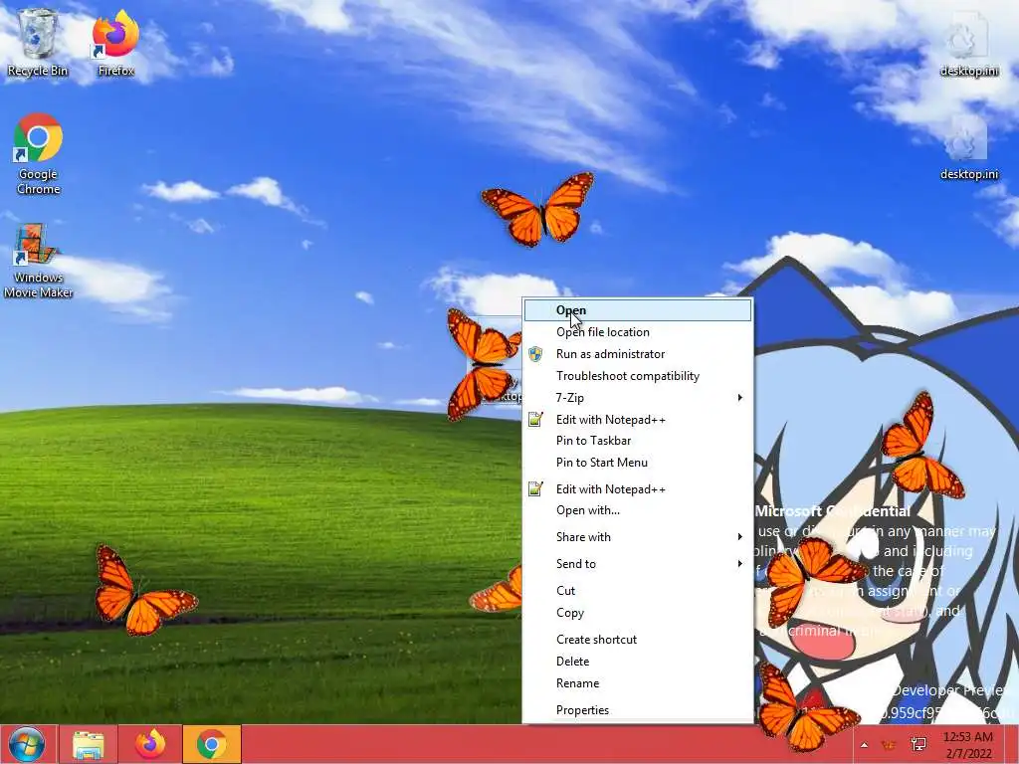Select the Google Chrome desktop shortcut
Viewport: 1019px width, 764px height.
(x=38, y=154)
